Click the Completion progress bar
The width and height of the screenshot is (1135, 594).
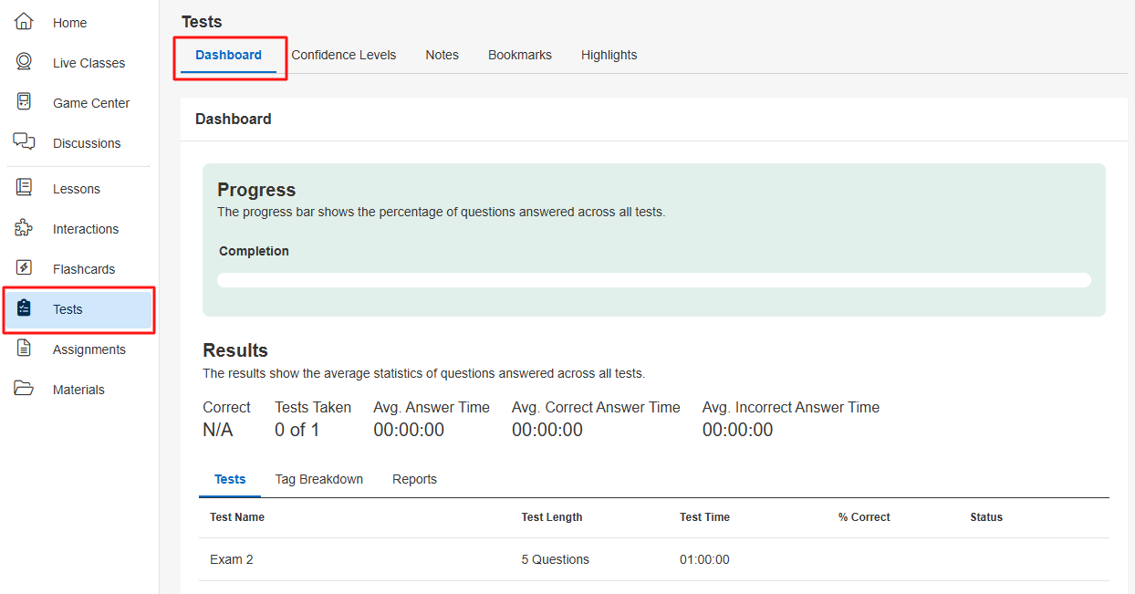[653, 280]
